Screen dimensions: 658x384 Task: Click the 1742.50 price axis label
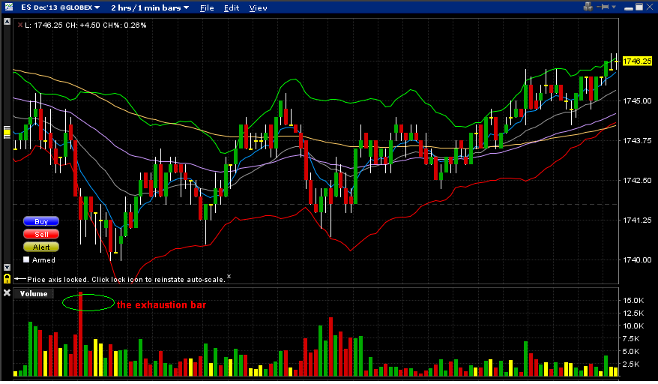coord(637,180)
